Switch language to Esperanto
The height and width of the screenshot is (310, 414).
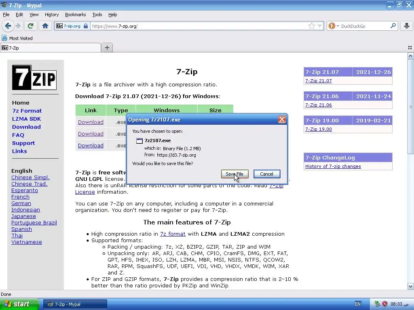(25, 191)
